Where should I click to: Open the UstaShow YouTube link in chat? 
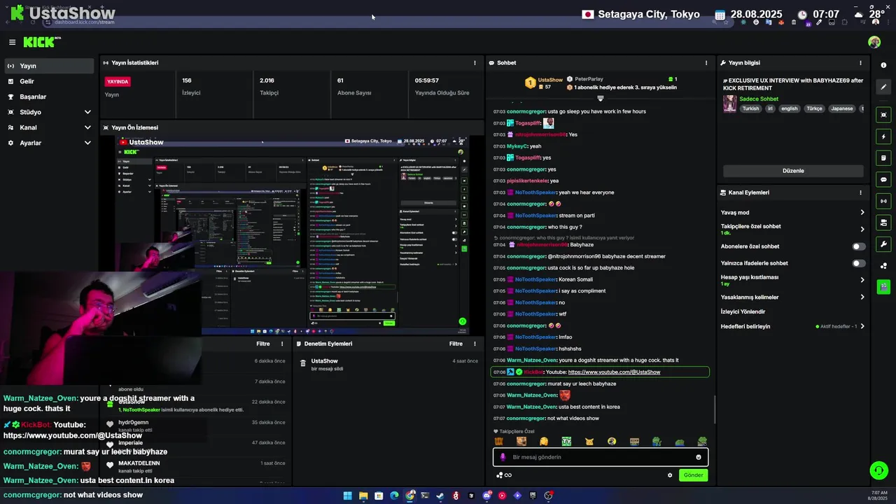coord(614,372)
